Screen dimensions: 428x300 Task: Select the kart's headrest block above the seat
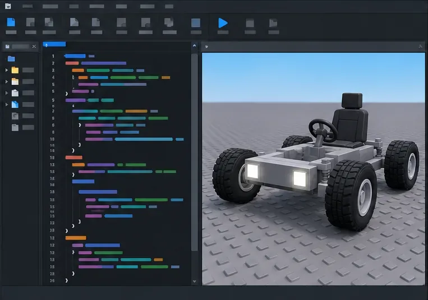coord(352,100)
